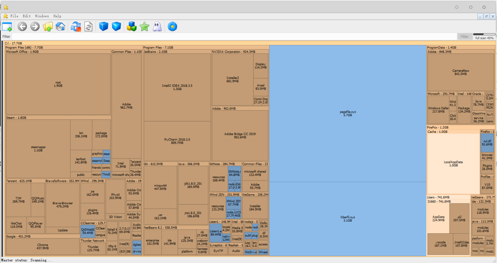Minimize the inner child window
The width and height of the screenshot is (497, 263).
click(480, 16)
